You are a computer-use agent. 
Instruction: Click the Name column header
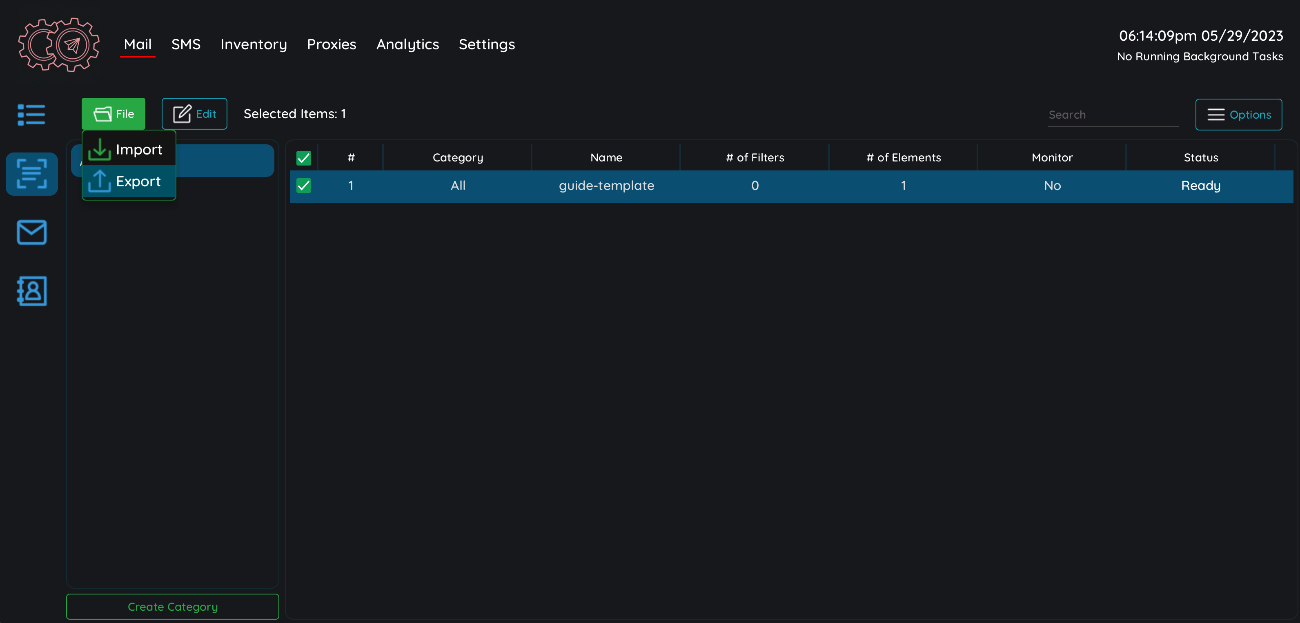coord(605,157)
